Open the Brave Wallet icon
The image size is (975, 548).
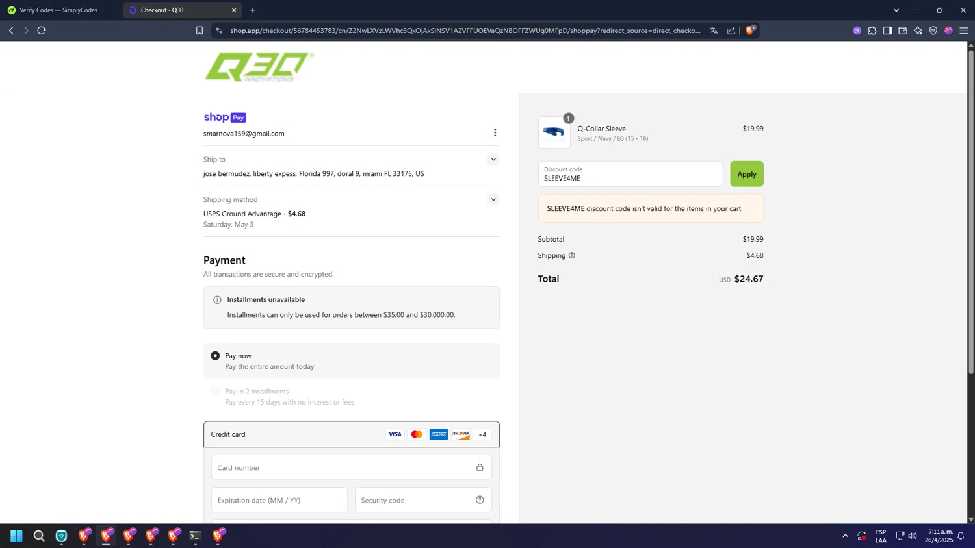[903, 31]
